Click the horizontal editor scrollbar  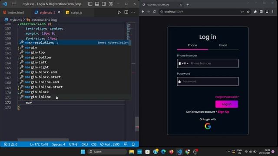43,140
